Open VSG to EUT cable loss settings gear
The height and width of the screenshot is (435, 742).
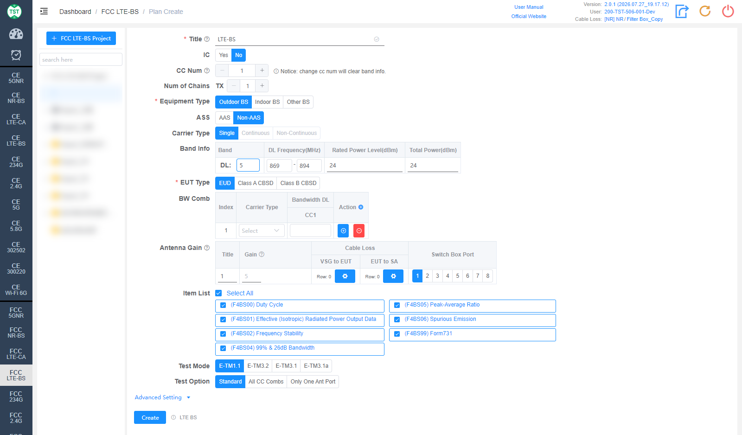pyautogui.click(x=345, y=276)
